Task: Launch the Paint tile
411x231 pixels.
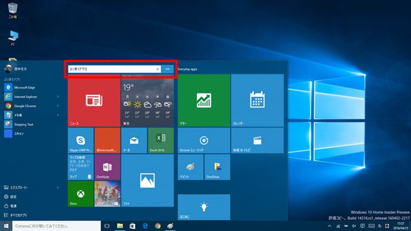Action: coord(190,167)
